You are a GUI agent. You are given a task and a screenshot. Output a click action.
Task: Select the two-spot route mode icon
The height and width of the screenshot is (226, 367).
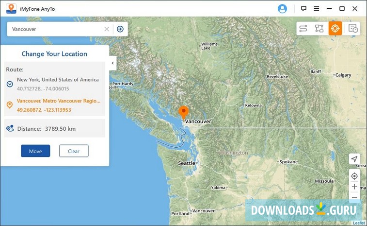click(x=303, y=29)
